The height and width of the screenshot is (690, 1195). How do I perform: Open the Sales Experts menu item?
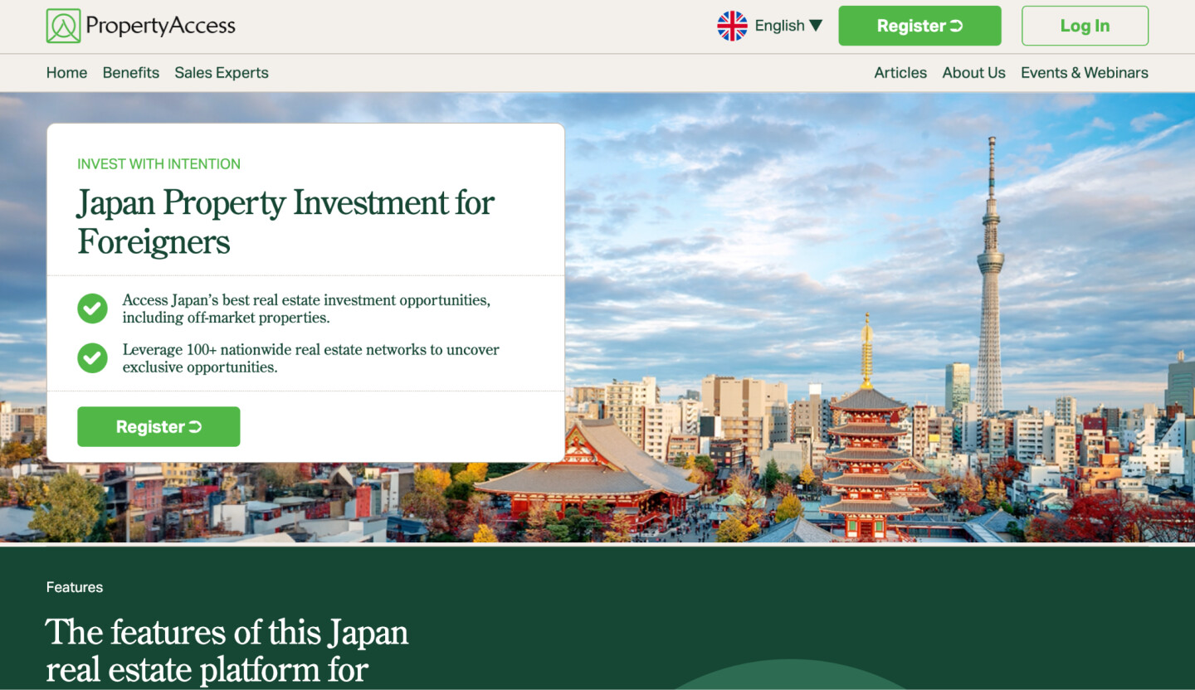point(222,73)
